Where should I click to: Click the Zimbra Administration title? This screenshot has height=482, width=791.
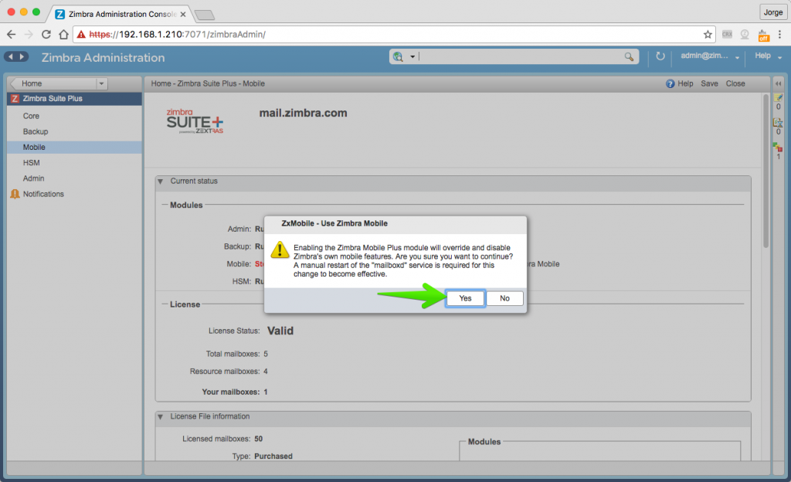pos(103,57)
